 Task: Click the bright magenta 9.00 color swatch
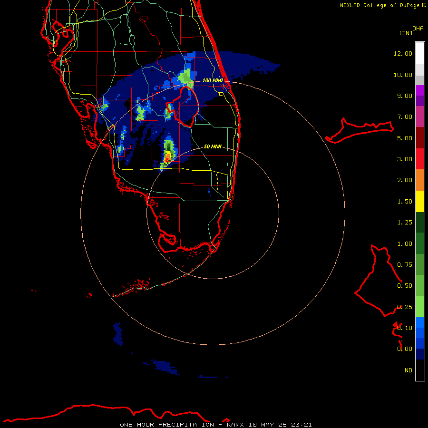click(x=420, y=90)
